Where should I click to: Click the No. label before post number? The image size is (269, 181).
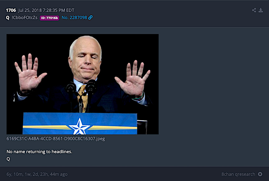click(65, 17)
